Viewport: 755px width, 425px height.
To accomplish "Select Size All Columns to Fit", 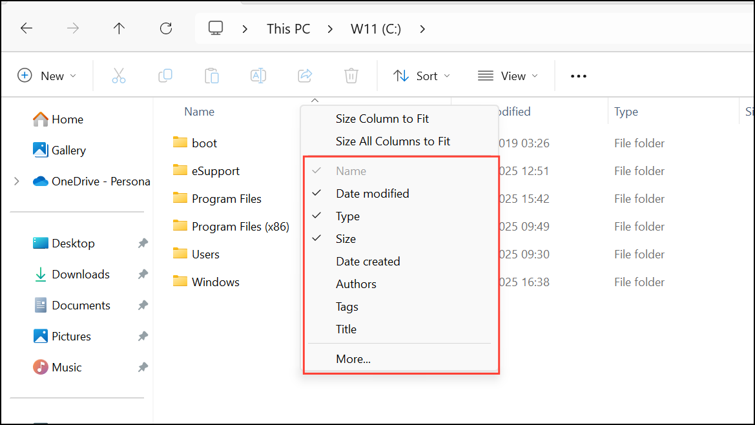I will tap(393, 141).
